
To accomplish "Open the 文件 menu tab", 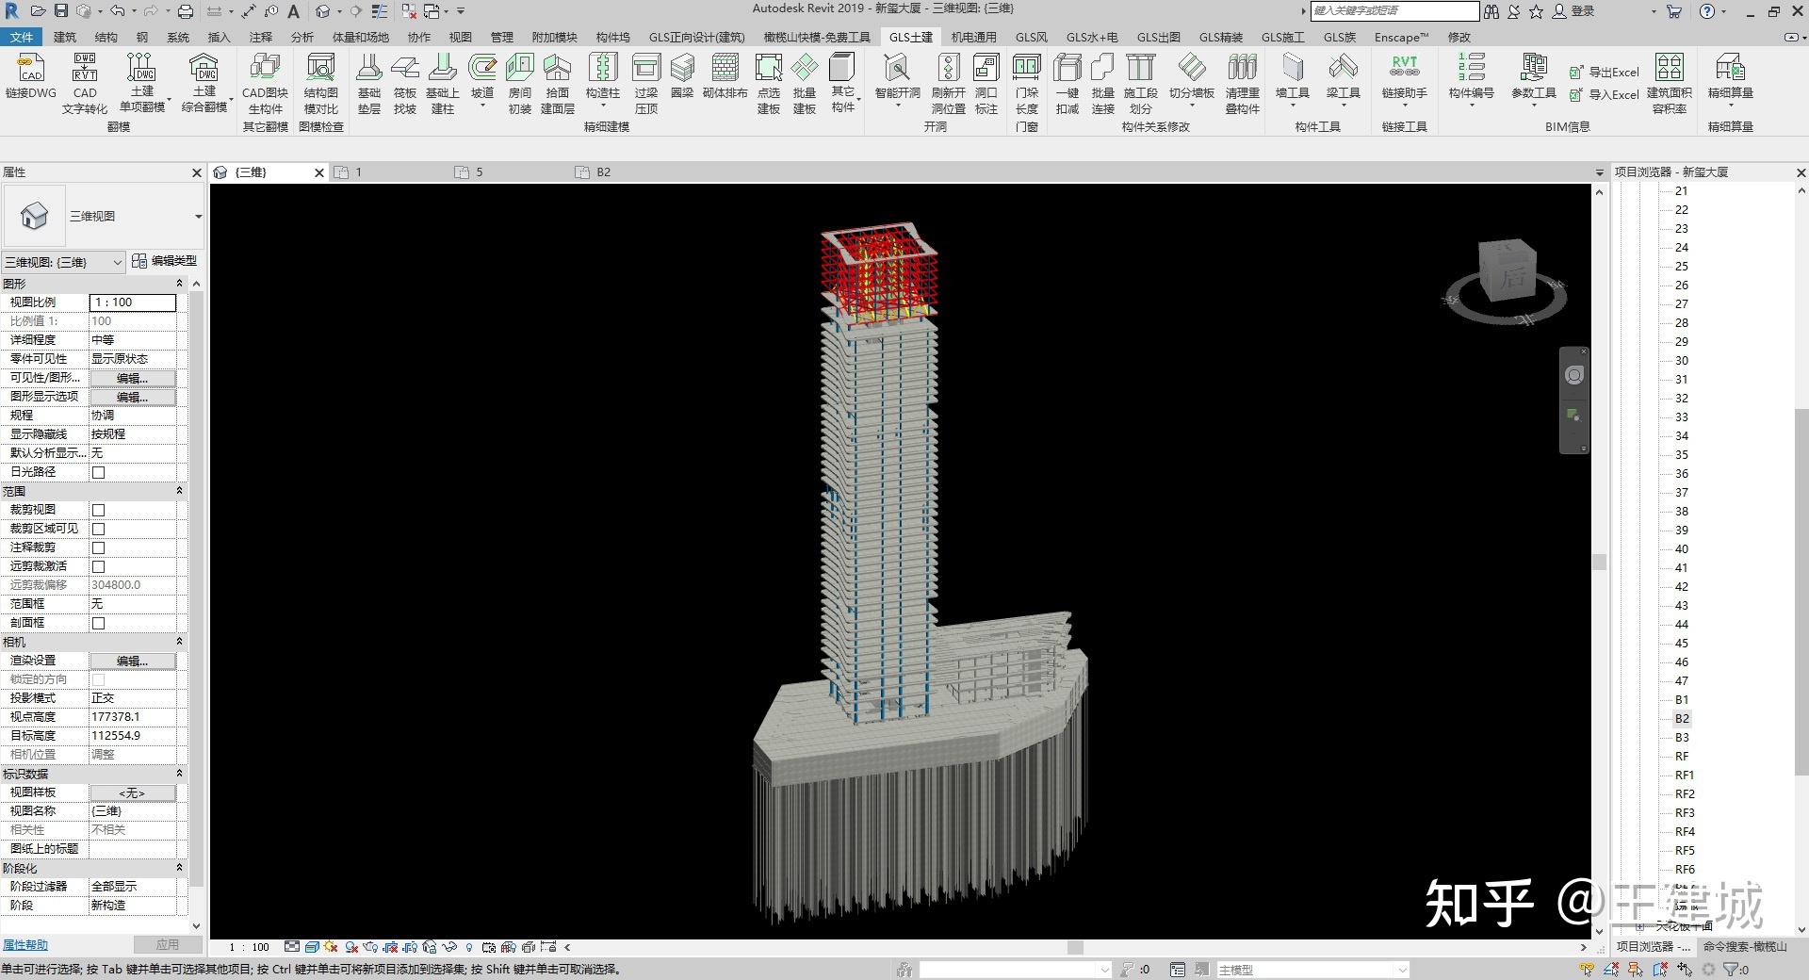I will pyautogui.click(x=22, y=38).
